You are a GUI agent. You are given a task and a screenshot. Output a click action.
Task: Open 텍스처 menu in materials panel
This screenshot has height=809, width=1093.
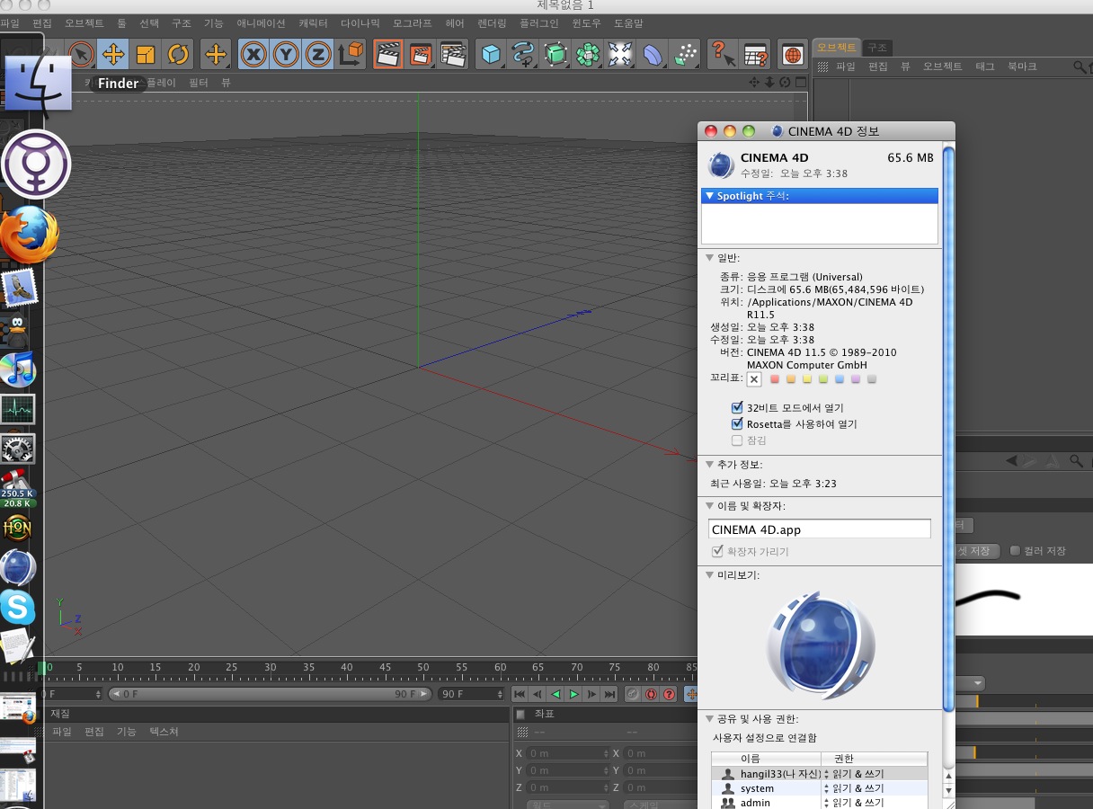pos(164,732)
